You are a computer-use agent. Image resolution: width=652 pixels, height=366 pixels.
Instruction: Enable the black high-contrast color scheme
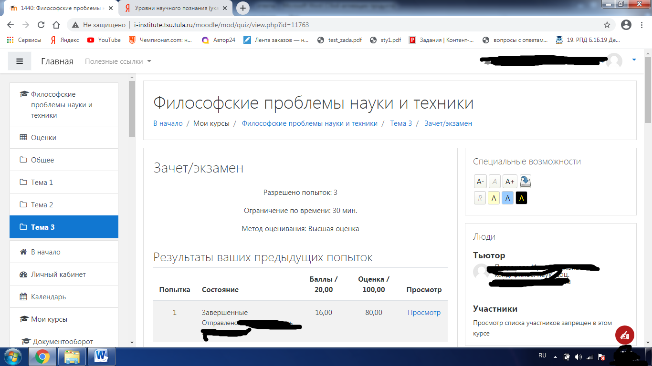(521, 197)
